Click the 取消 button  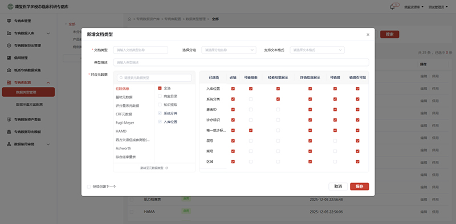[338, 186]
